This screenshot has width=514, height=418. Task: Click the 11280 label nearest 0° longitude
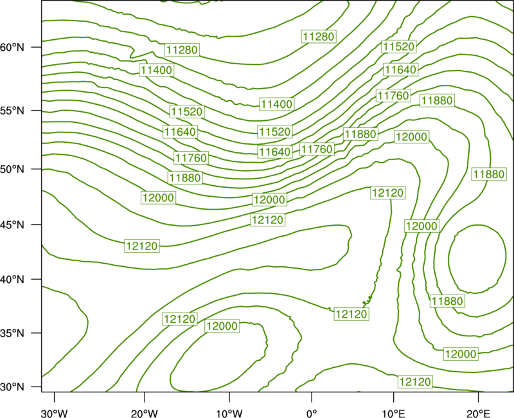pyautogui.click(x=319, y=37)
